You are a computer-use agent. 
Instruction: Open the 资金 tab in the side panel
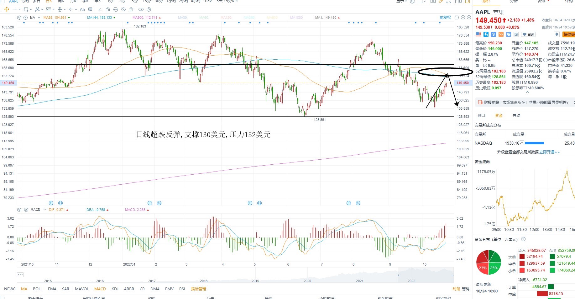click(x=499, y=116)
